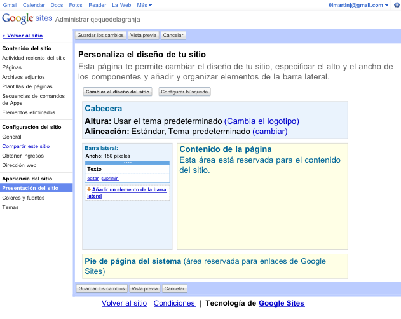Click the top Guardar los cambios button

coord(100,36)
